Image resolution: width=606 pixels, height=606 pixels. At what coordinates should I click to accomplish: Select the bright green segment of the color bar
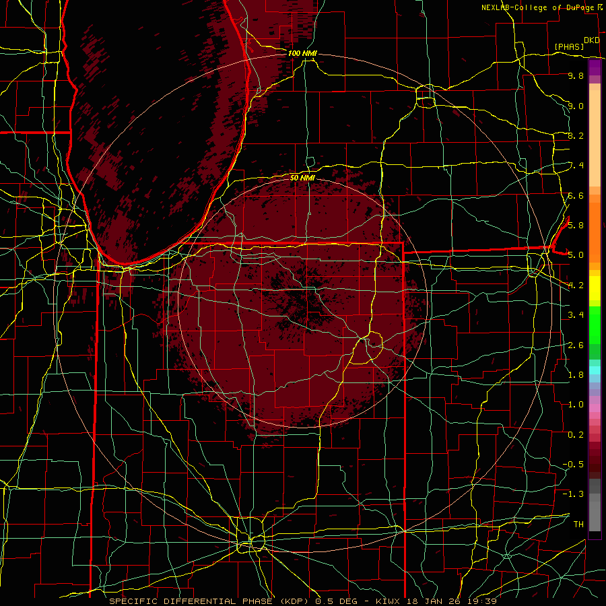(x=595, y=325)
